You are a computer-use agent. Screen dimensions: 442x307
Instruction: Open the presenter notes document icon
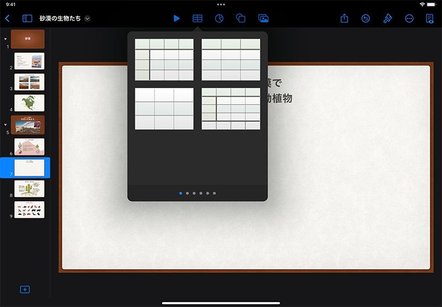tap(430, 18)
